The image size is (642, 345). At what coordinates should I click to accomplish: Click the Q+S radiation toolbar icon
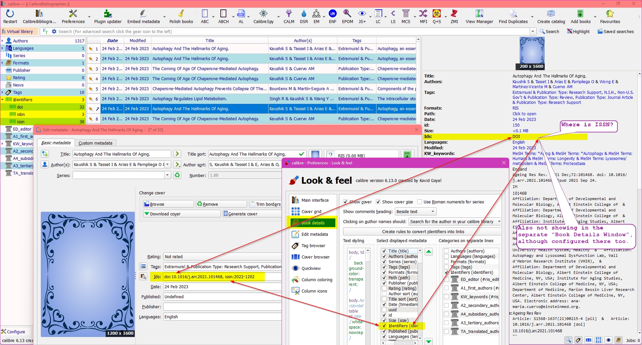coord(437,17)
